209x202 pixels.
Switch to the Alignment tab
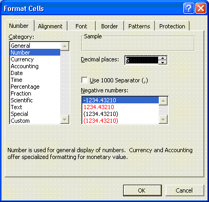50,26
